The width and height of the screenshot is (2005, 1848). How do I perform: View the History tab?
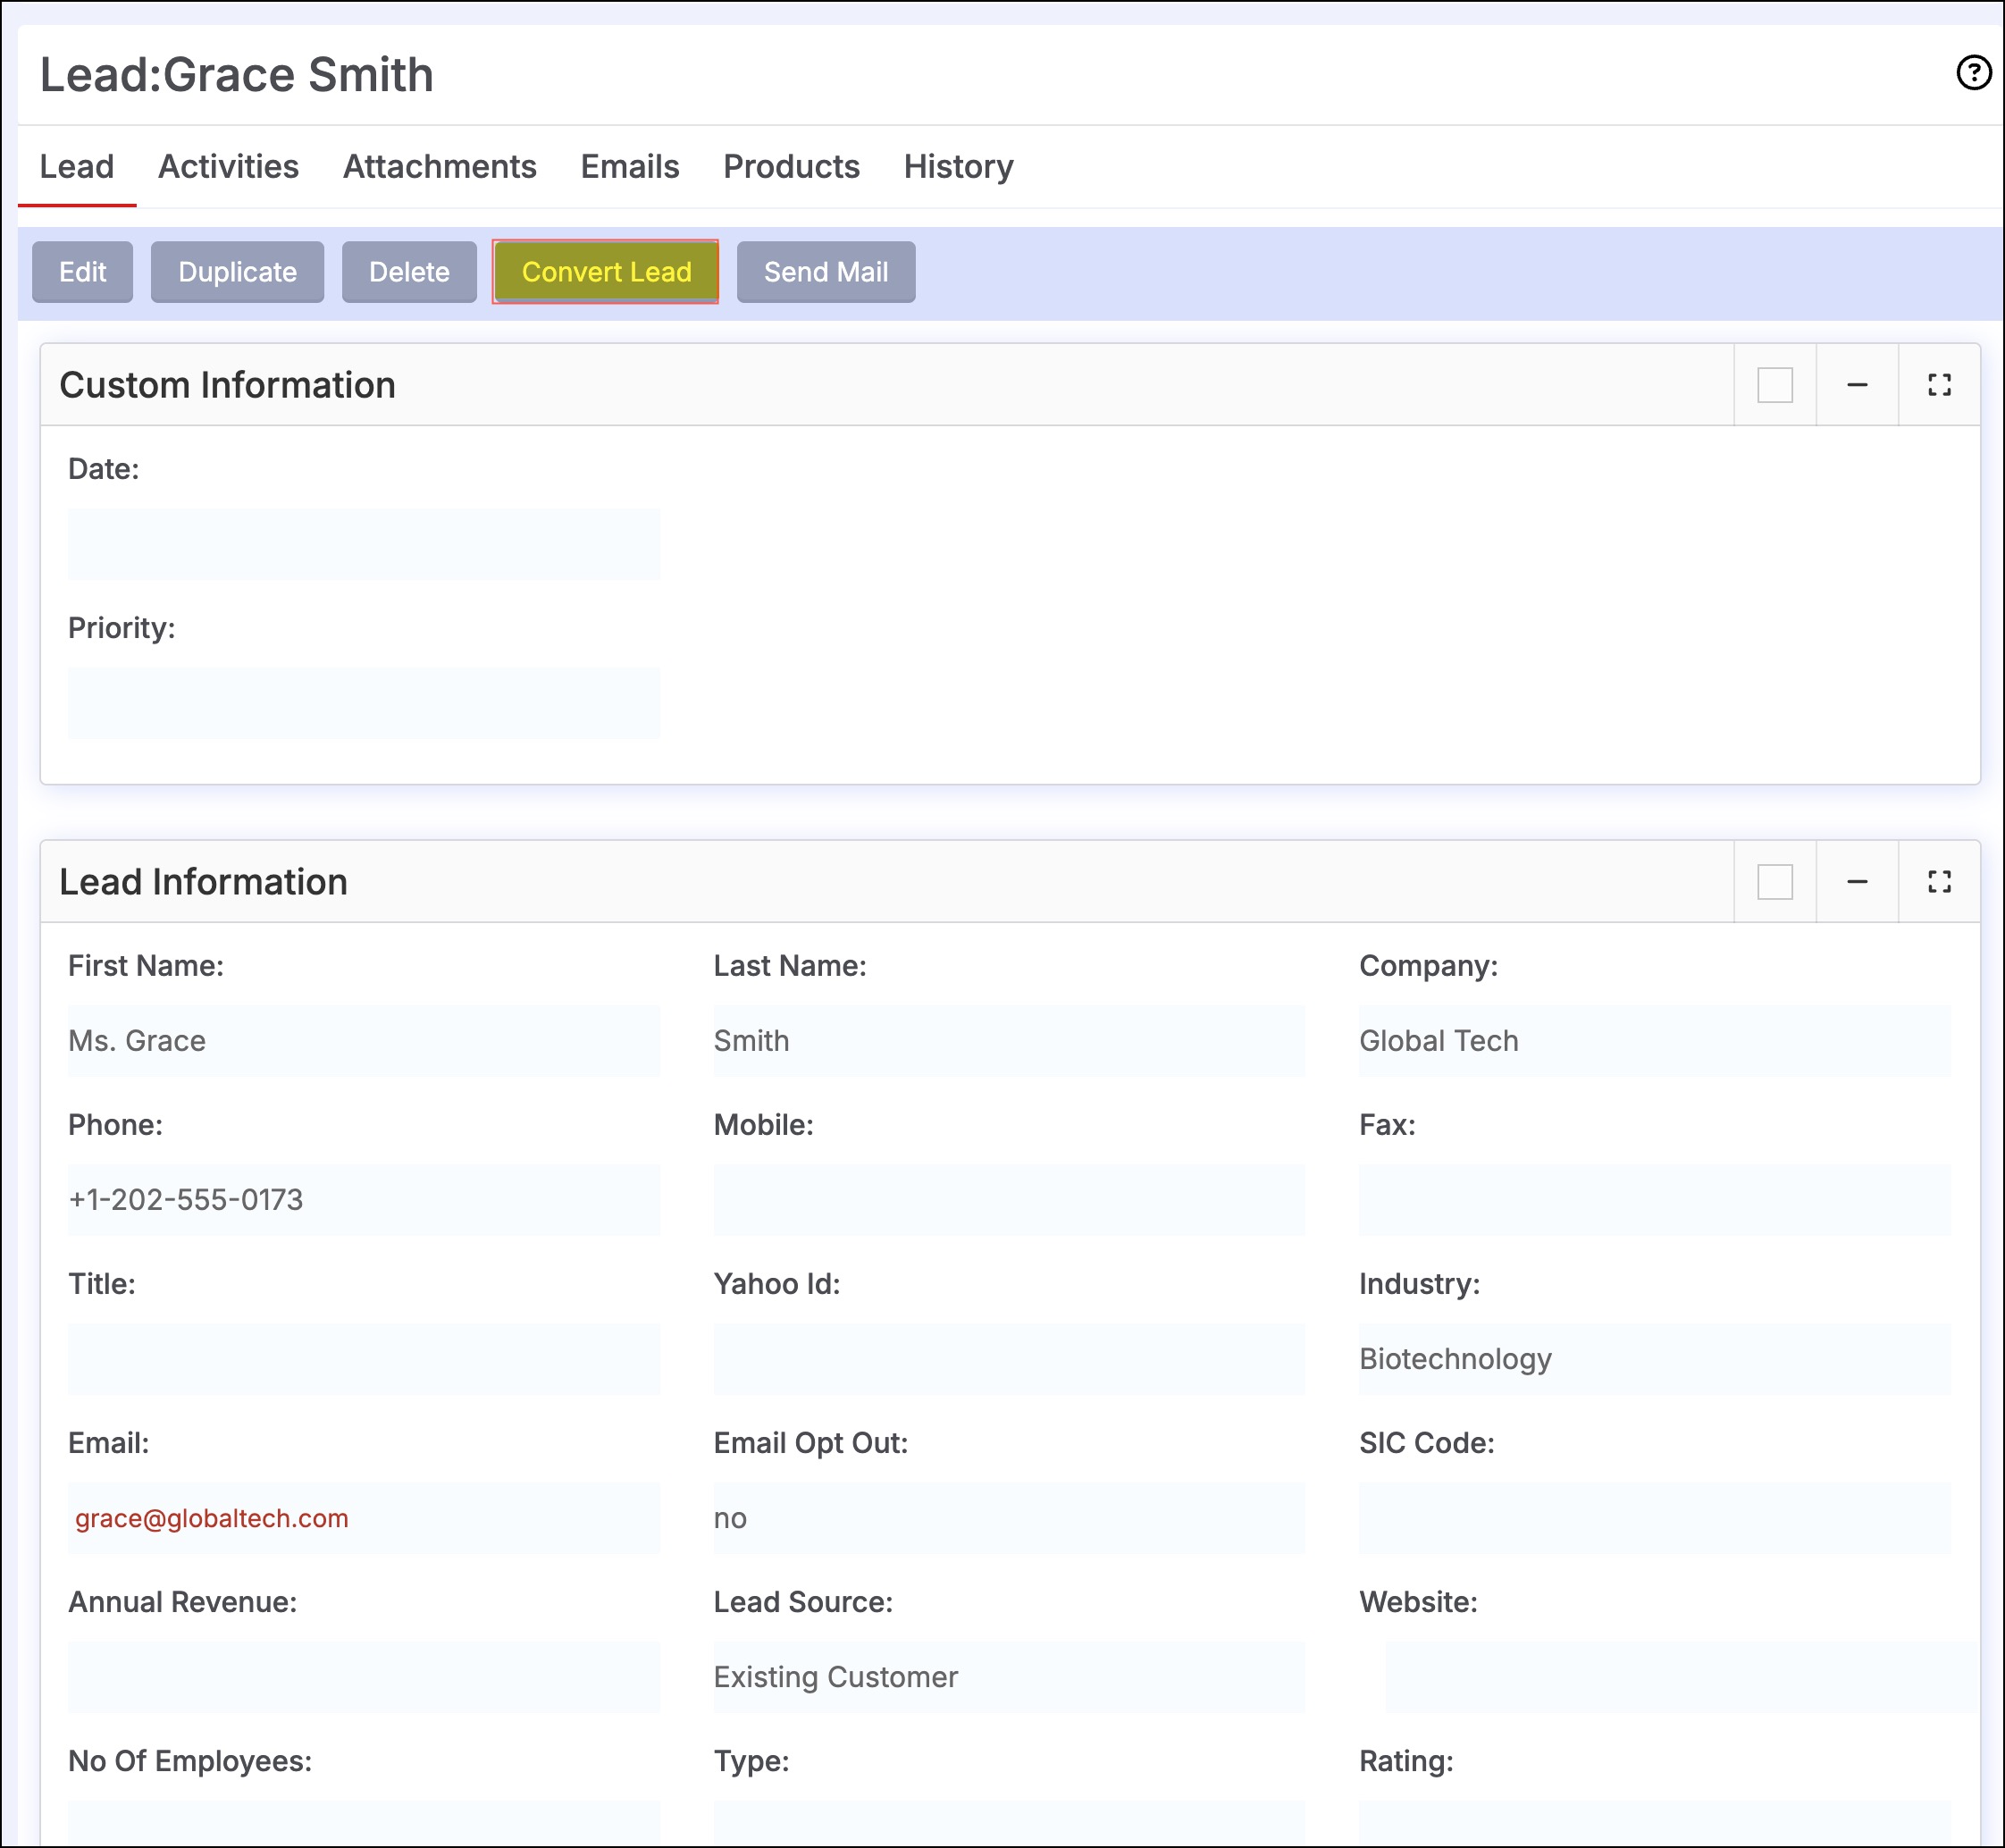[x=958, y=166]
